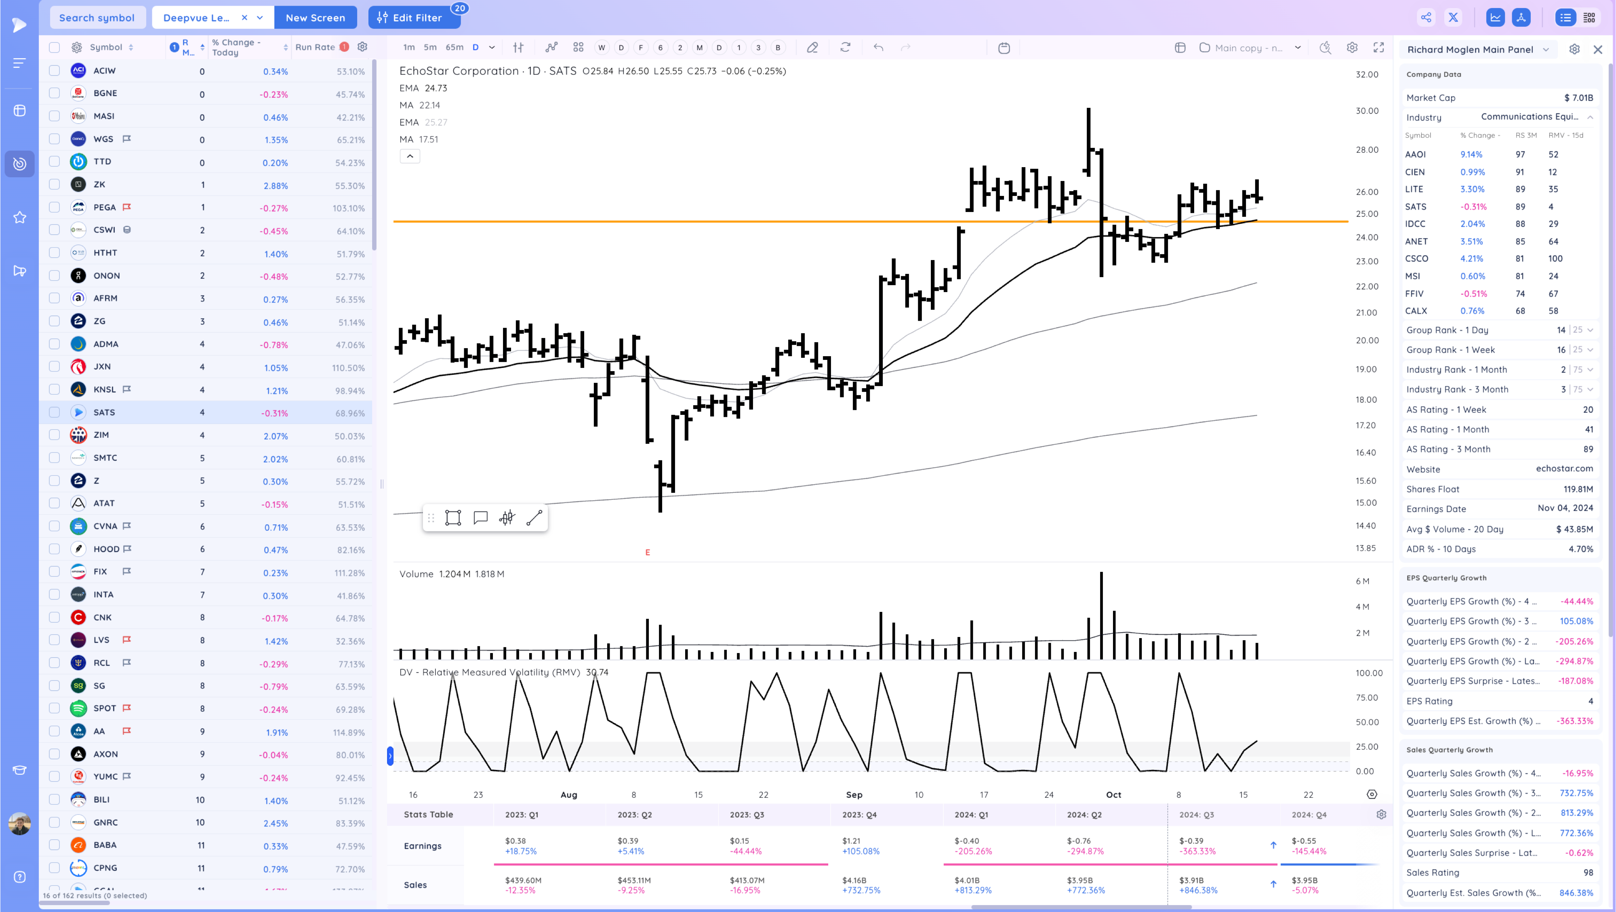Viewport: 1616px width, 912px height.
Task: Select the trend line drawing tool
Action: point(534,517)
